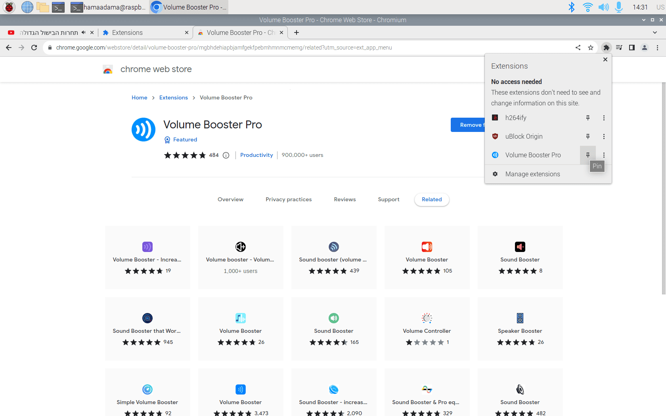Image resolution: width=666 pixels, height=416 pixels.
Task: Open more options for h264ify
Action: click(x=604, y=118)
